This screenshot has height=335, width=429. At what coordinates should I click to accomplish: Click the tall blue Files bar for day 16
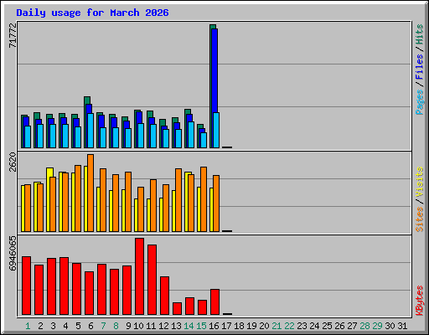pyautogui.click(x=214, y=70)
